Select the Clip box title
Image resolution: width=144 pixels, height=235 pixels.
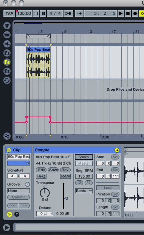[x=17, y=150]
